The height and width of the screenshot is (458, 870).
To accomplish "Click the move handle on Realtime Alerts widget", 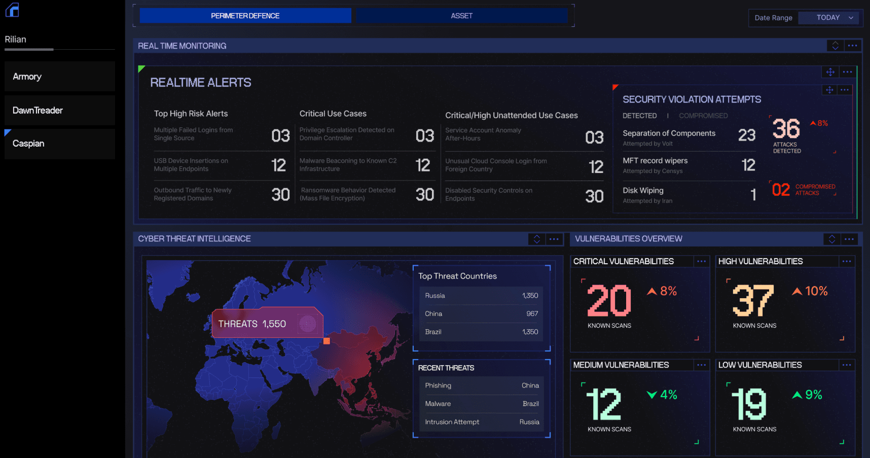I will tap(830, 72).
